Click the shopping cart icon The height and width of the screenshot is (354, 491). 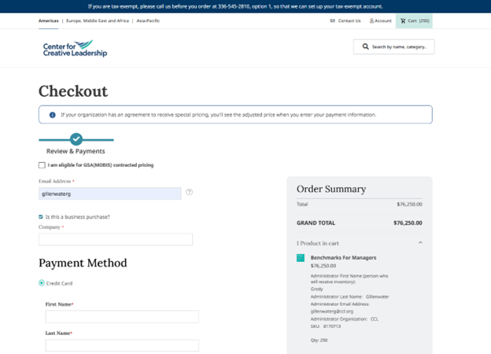click(x=403, y=21)
